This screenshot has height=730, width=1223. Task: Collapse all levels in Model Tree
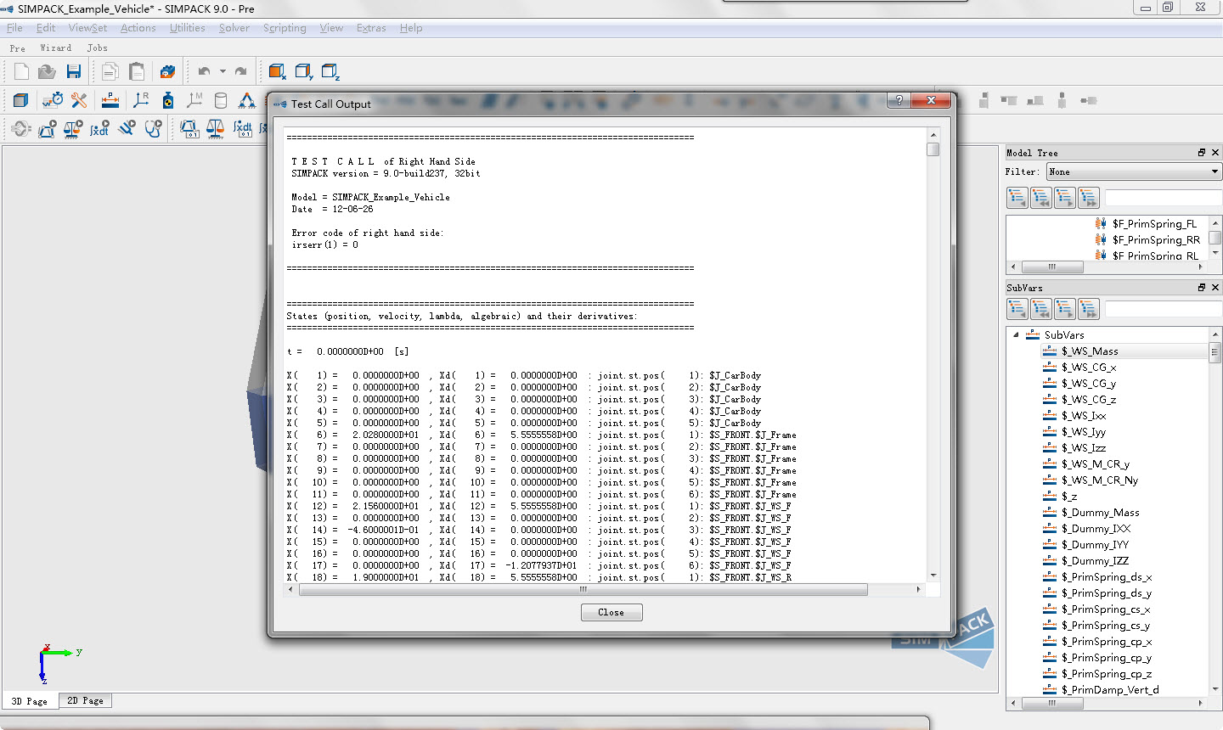click(1041, 198)
